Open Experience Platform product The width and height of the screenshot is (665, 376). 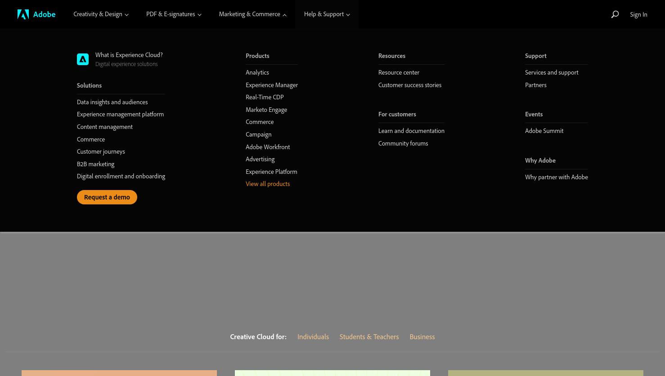point(271,172)
